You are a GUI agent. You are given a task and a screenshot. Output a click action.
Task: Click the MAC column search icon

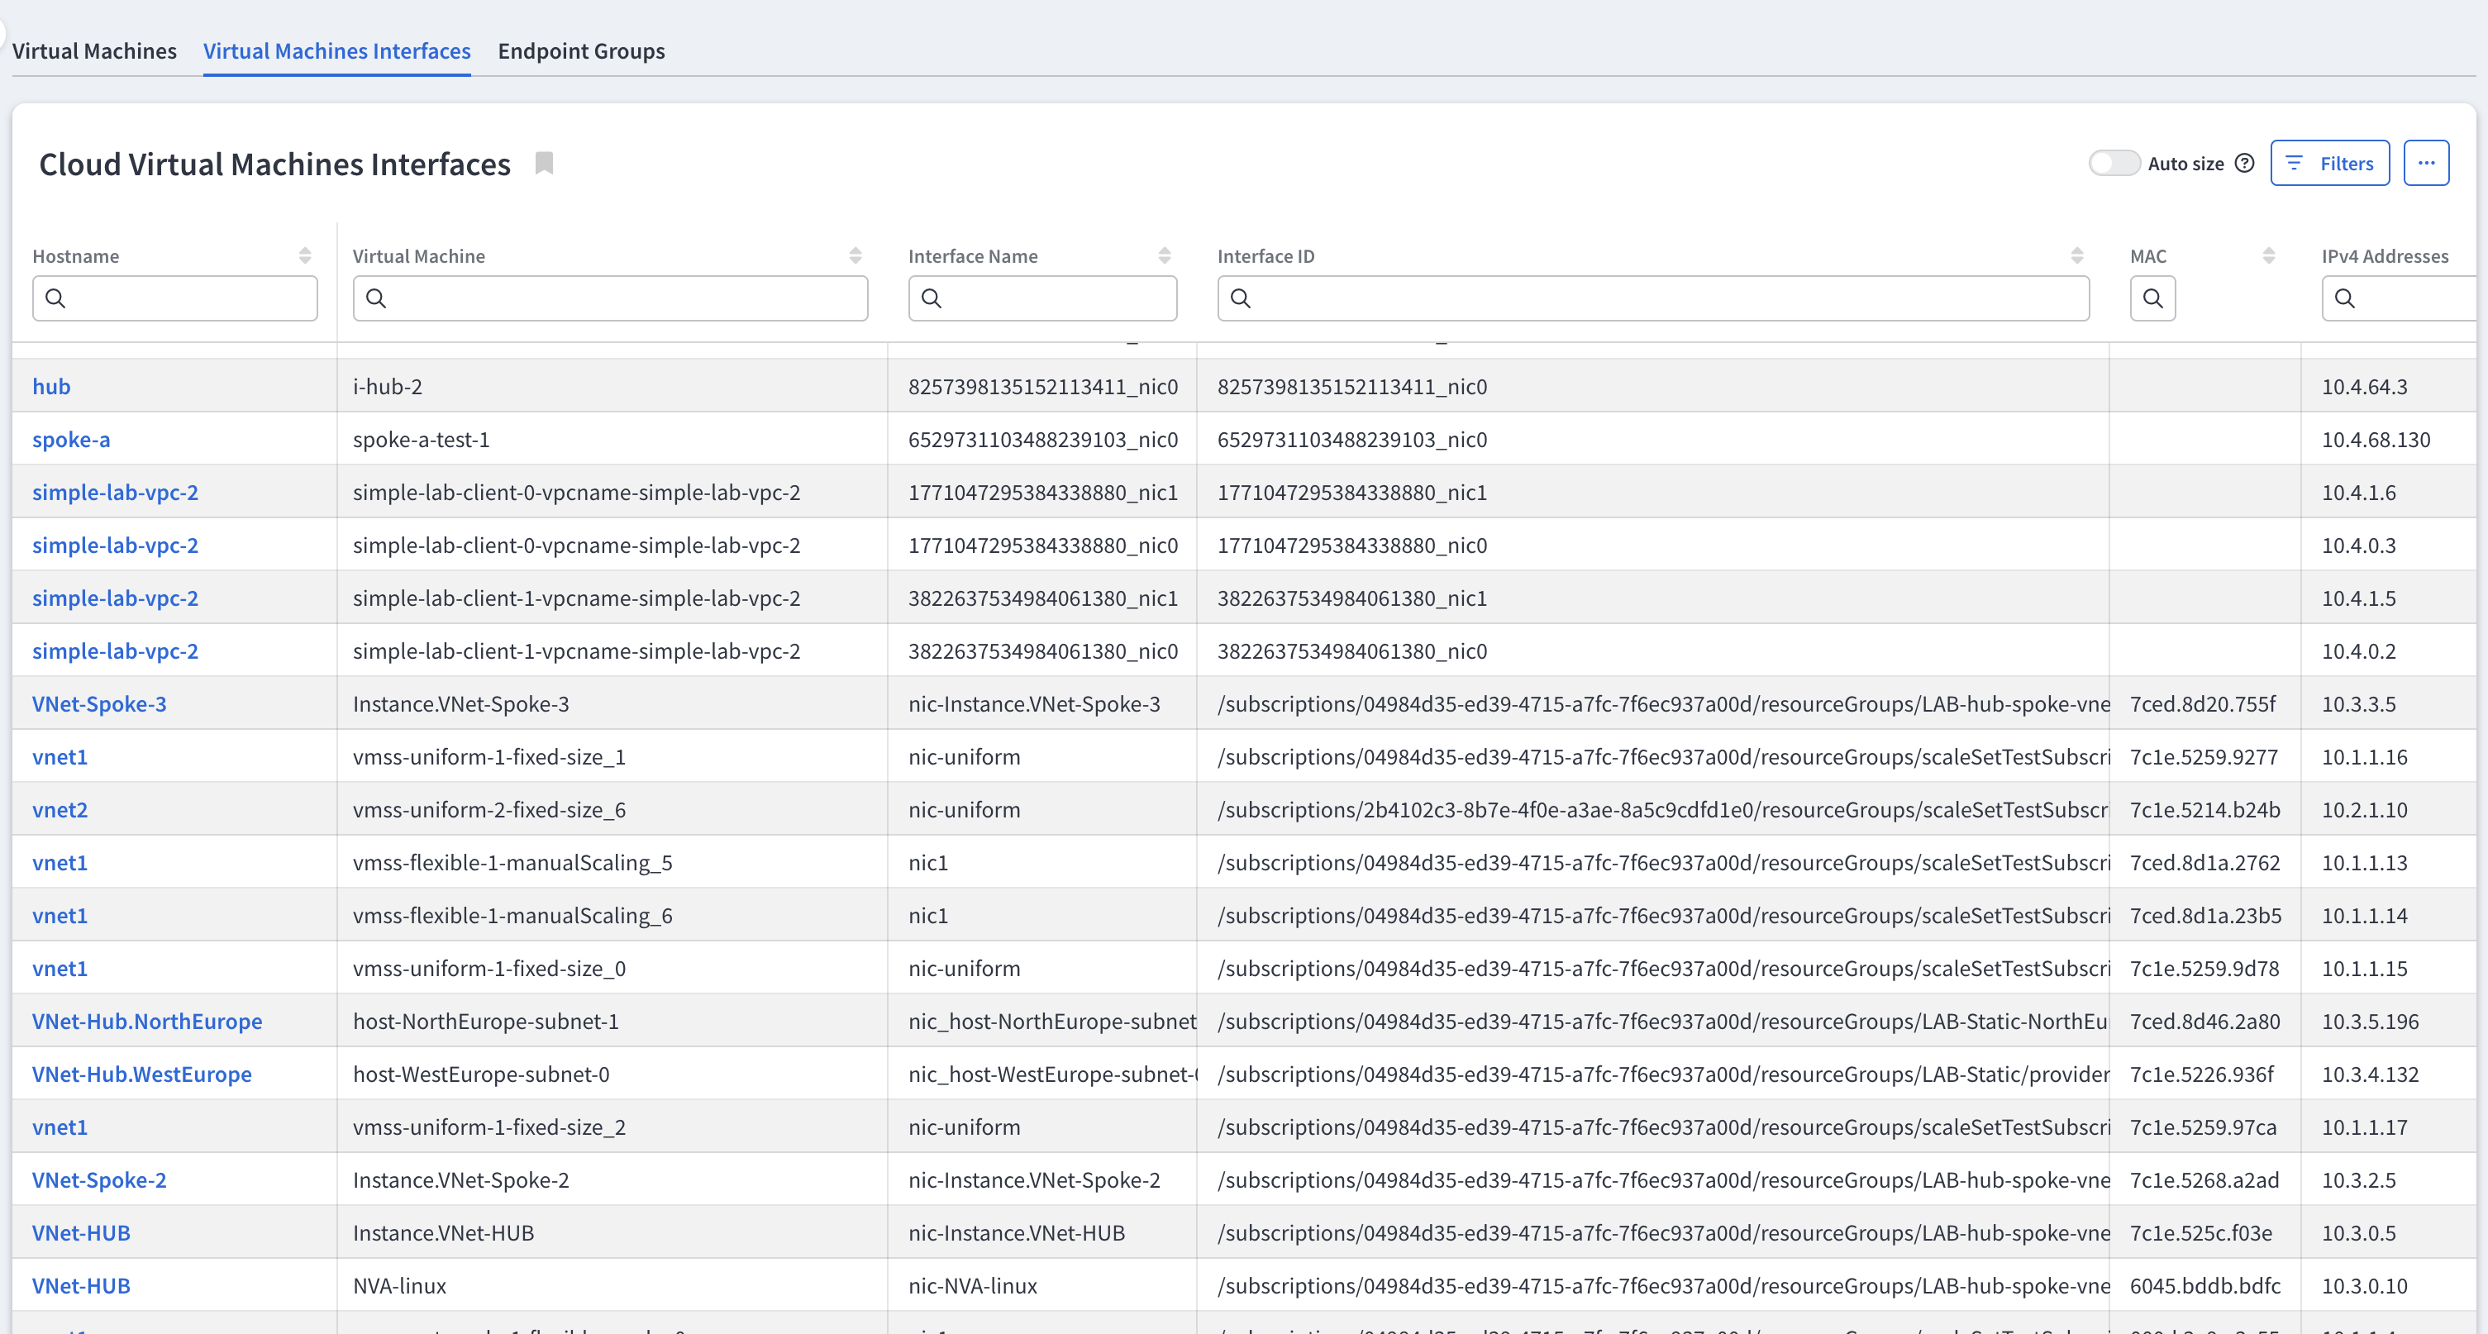(x=2152, y=298)
